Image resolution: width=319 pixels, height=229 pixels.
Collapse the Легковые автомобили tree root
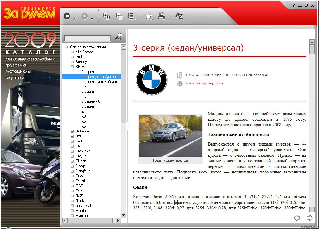tap(66, 47)
